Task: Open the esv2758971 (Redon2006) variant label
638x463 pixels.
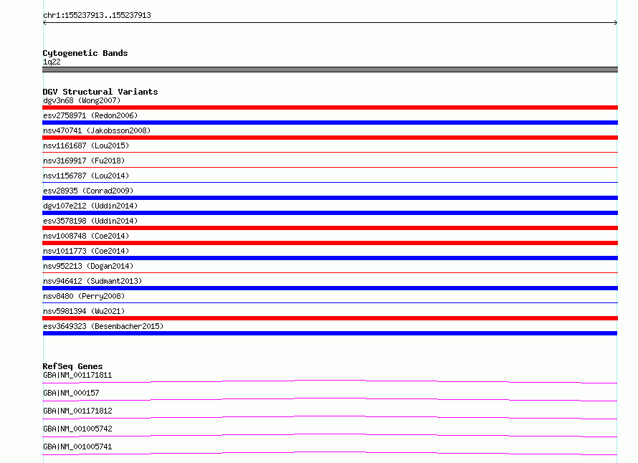Action: click(x=90, y=115)
